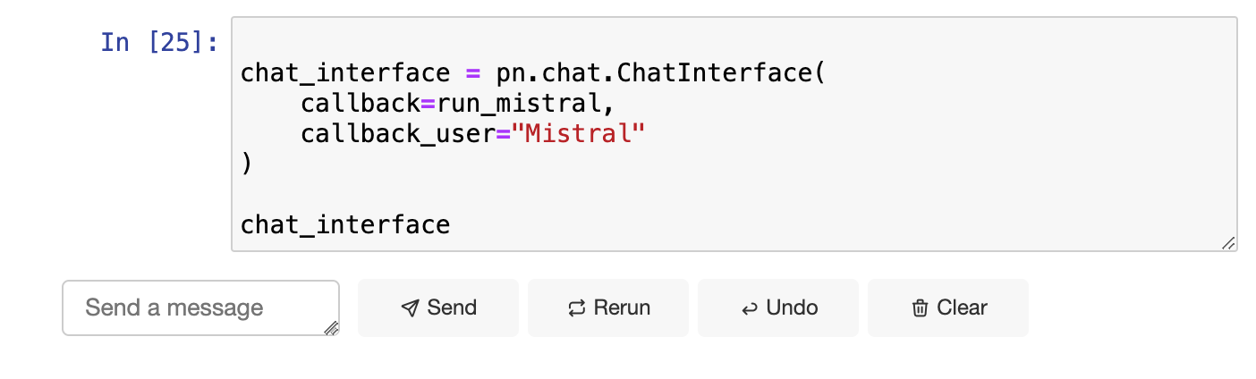The height and width of the screenshot is (379, 1256).
Task: Select the In [25] cell prompt
Action: (x=159, y=42)
